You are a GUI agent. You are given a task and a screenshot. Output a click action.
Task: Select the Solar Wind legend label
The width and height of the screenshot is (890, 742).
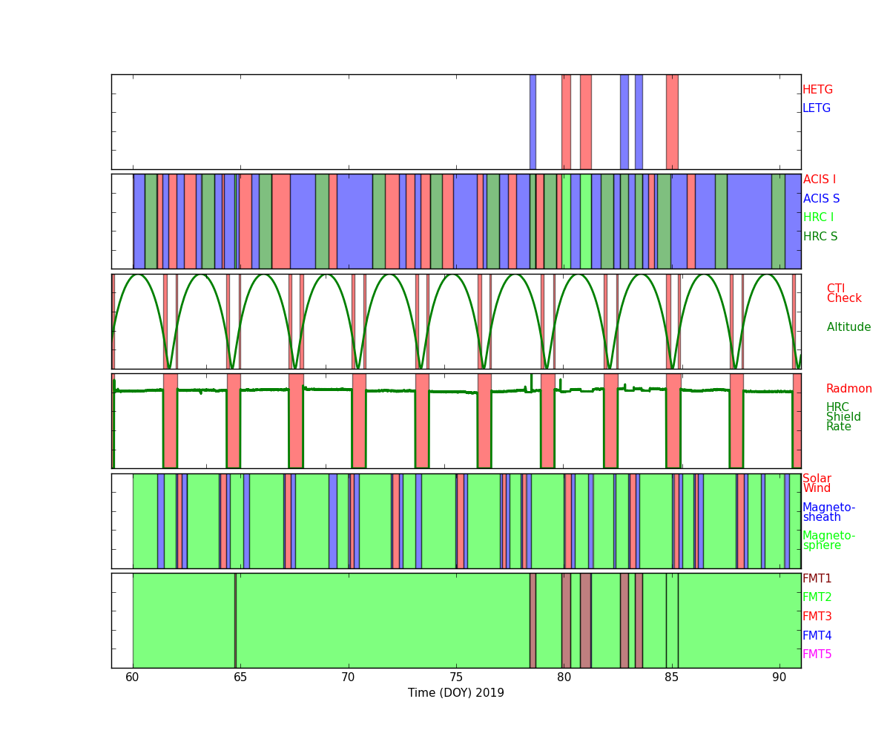click(817, 484)
